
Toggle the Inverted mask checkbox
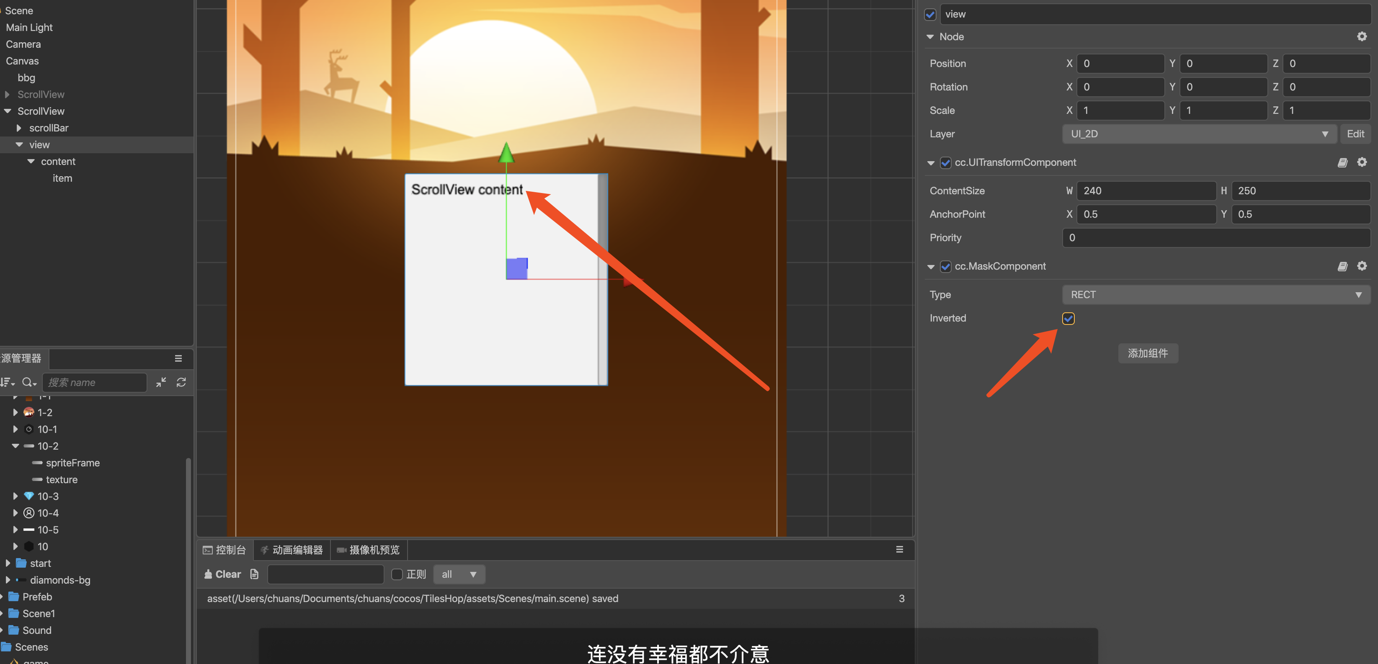(1068, 319)
